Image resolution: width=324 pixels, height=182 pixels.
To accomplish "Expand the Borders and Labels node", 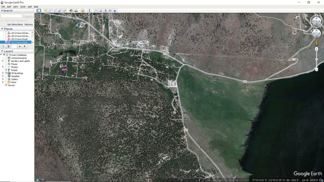I will (3, 61).
